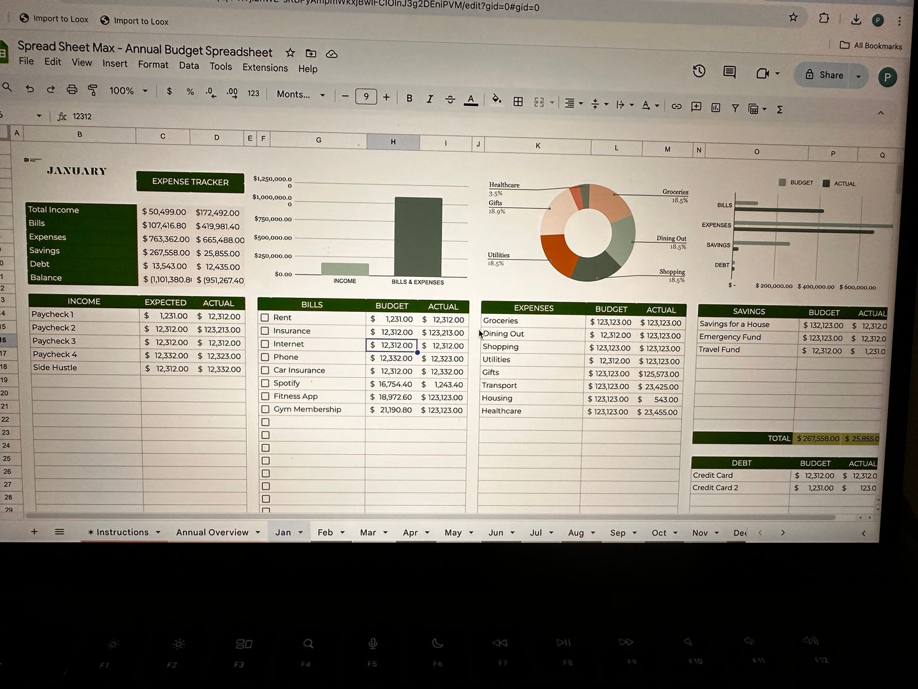918x689 pixels.
Task: Open the filter views dropdown
Action: click(x=757, y=108)
